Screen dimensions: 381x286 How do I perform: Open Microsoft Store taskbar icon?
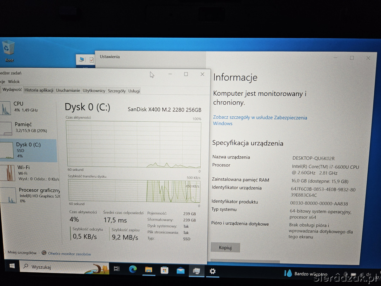tap(164, 270)
